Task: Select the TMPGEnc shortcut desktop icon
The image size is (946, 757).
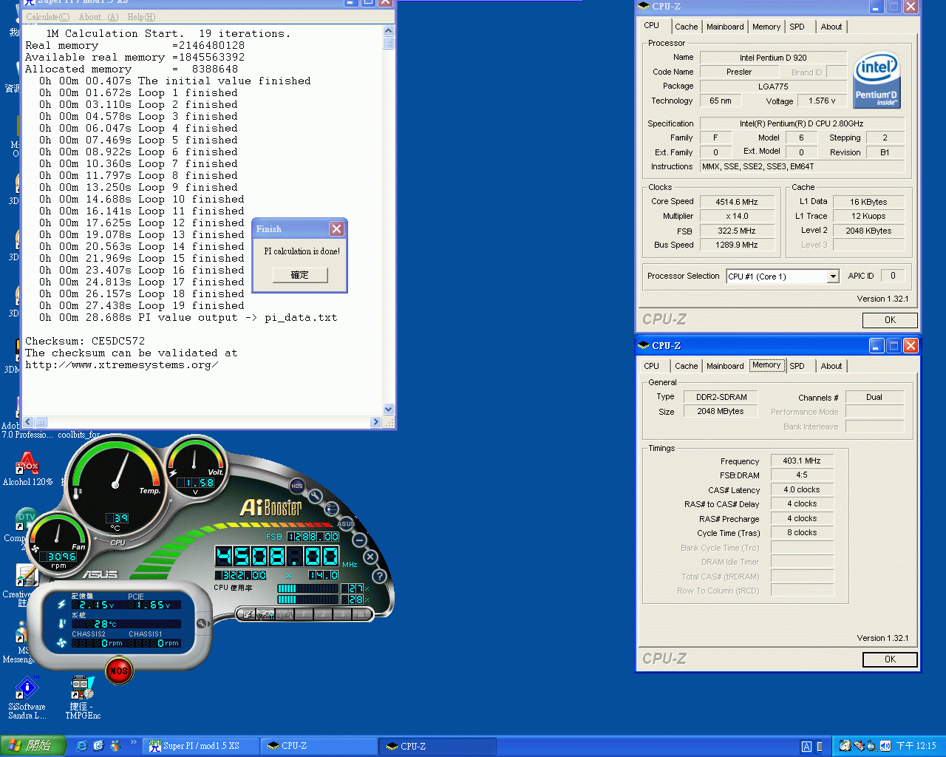Action: [83, 697]
